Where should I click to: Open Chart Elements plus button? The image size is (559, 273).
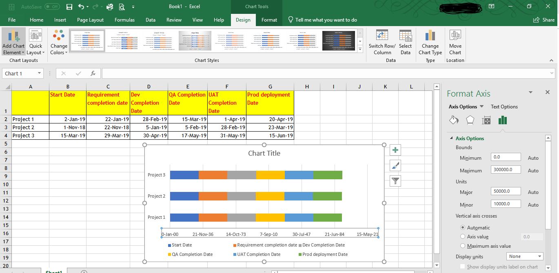395,150
